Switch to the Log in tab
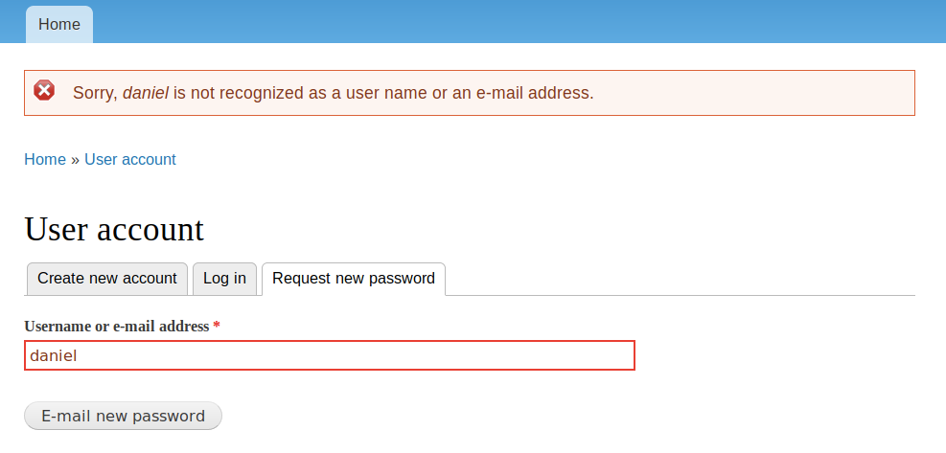Viewport: 946px width, 453px height. pos(224,279)
